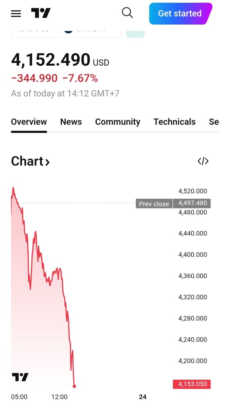Click the Get started button
The image size is (225, 402).
click(180, 14)
